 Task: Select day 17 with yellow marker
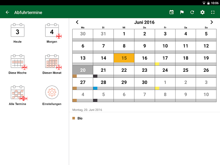(165, 59)
